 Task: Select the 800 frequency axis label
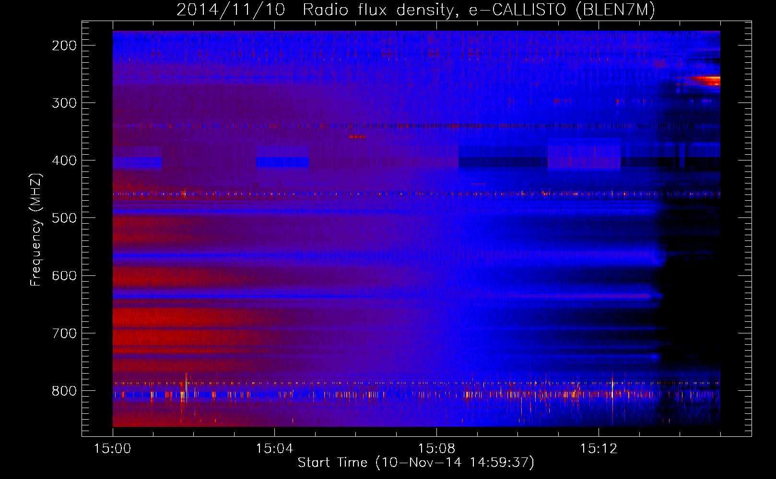coord(64,390)
